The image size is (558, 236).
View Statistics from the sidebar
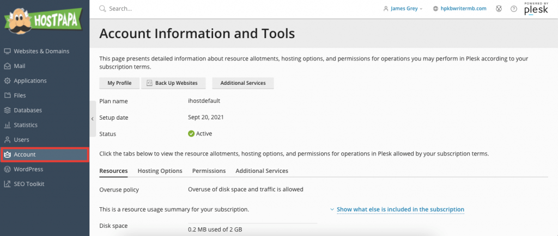coord(21,125)
